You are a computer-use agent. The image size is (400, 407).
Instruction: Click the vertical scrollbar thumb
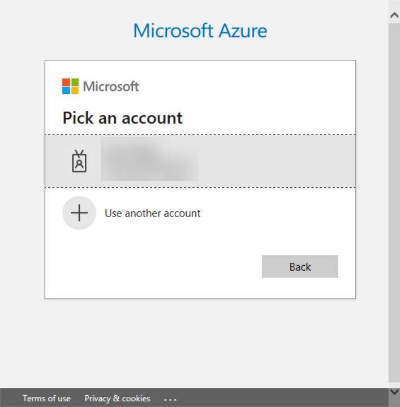click(x=394, y=198)
